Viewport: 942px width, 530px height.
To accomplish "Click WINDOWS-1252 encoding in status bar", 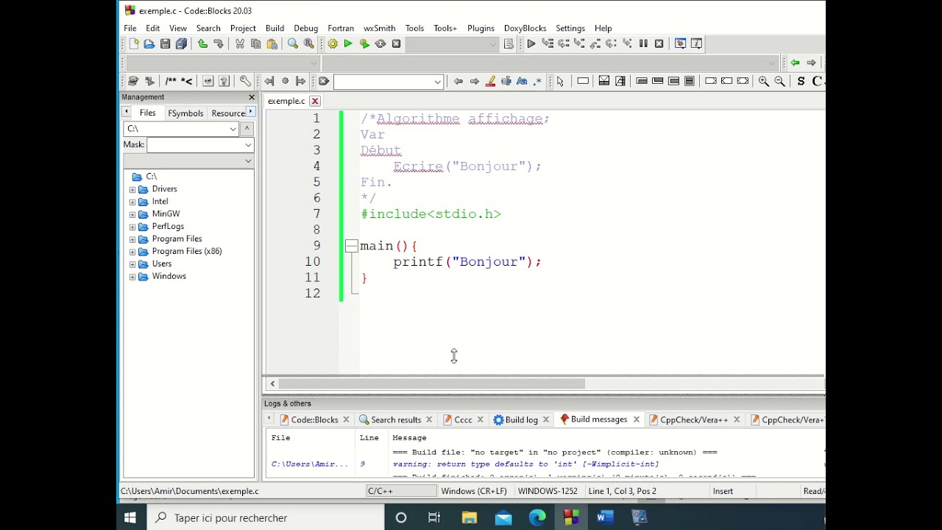I will 548,491.
